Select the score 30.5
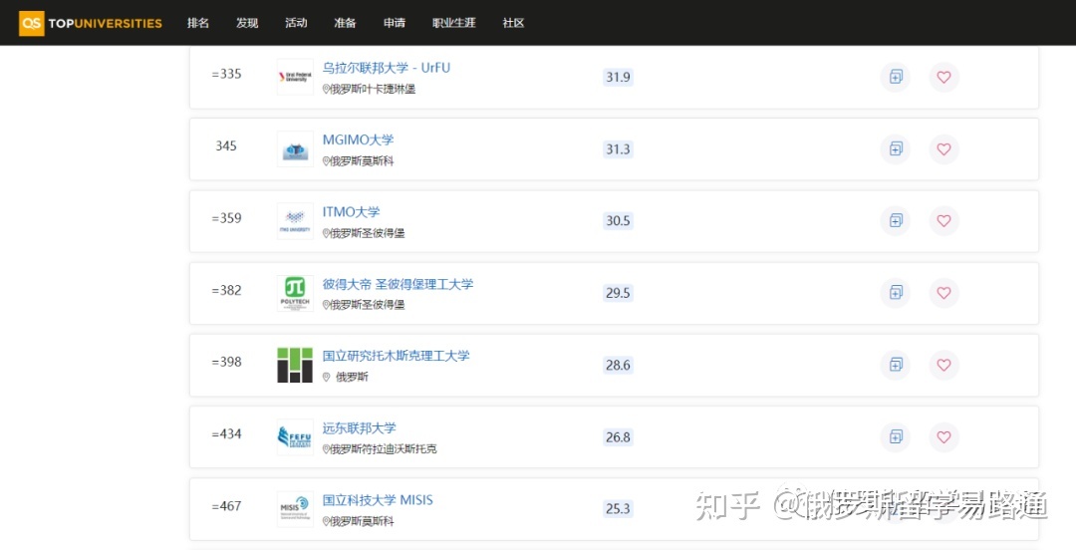 pyautogui.click(x=618, y=220)
